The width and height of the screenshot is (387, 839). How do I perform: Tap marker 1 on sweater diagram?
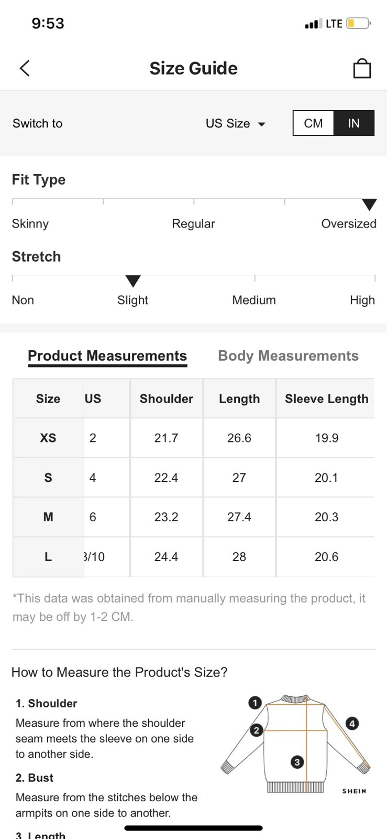(255, 703)
